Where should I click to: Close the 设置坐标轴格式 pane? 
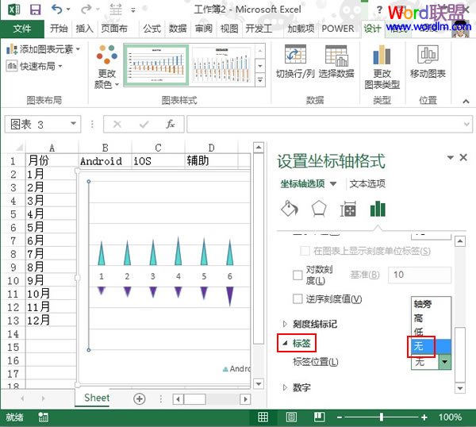tap(463, 157)
